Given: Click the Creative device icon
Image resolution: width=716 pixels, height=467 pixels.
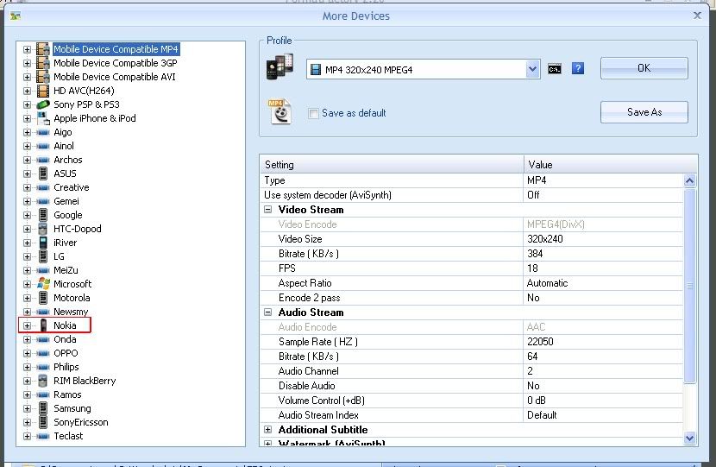Looking at the screenshot, I should [x=43, y=188].
